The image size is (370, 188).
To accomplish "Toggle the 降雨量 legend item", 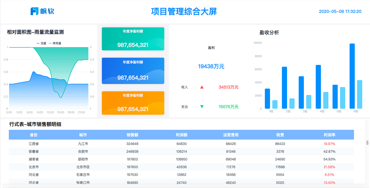I will point(55,43).
